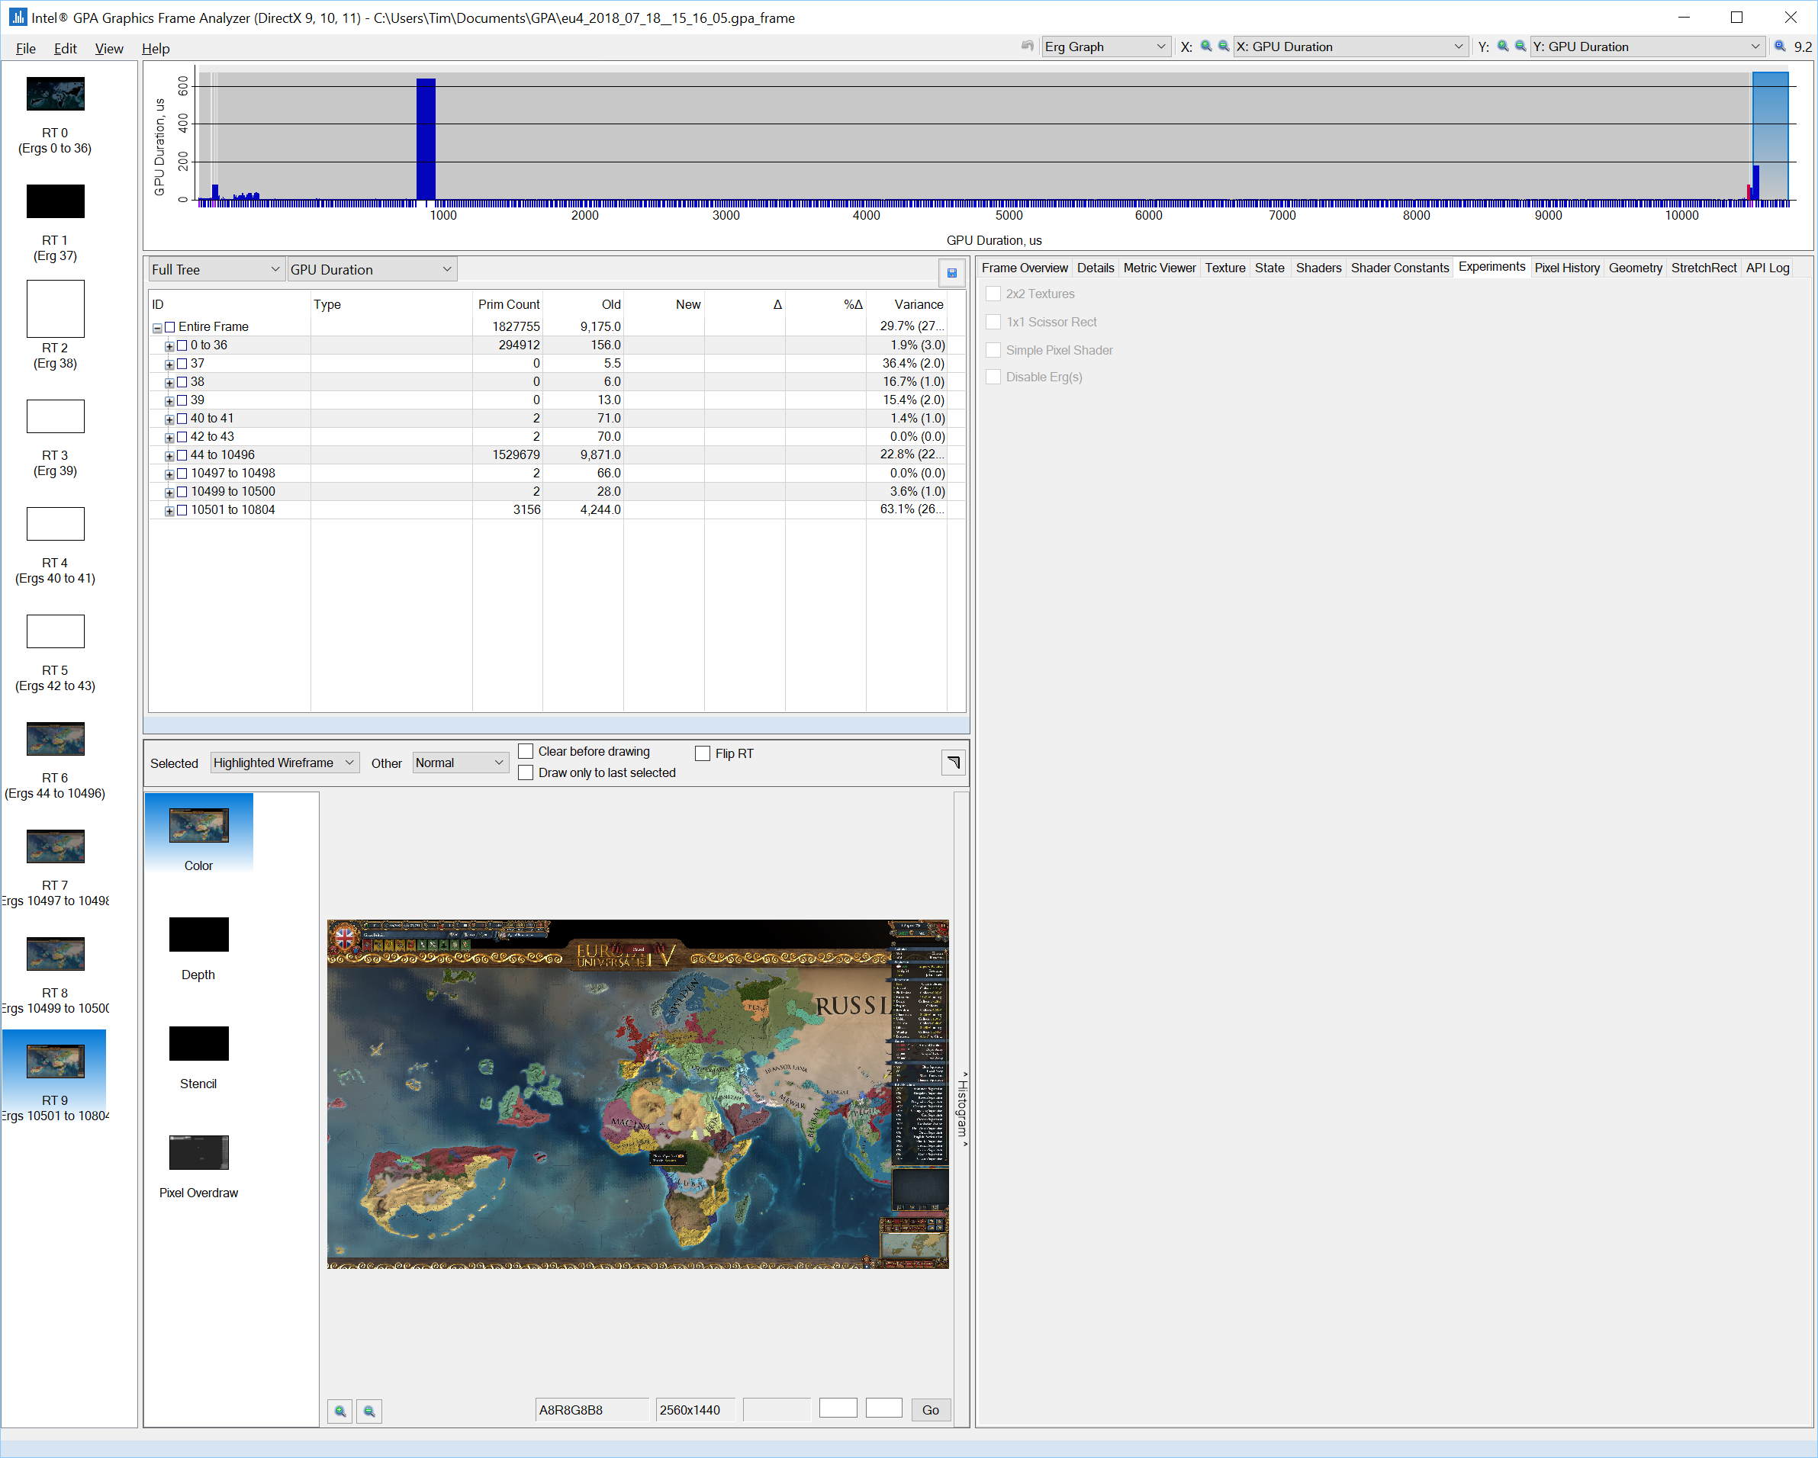Image resolution: width=1818 pixels, height=1458 pixels.
Task: Open the Full Tree view dropdown
Action: [x=216, y=270]
